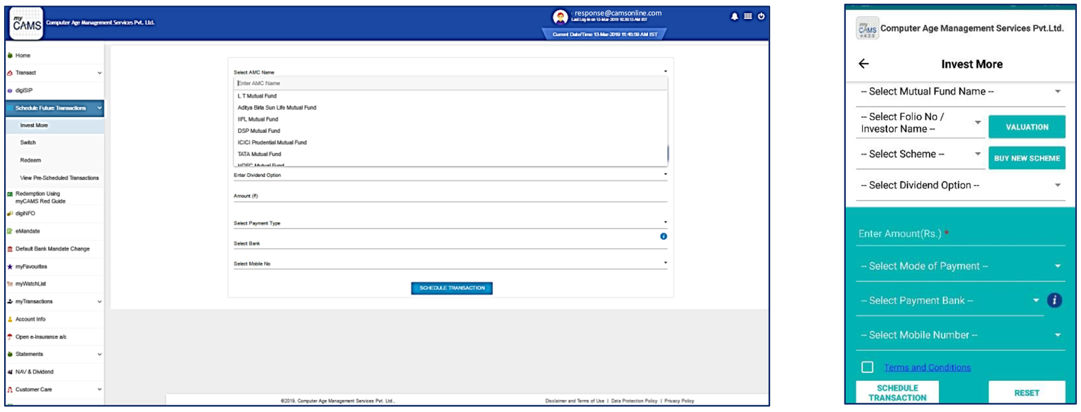This screenshot has height=412, width=1081.
Task: Tick the Terms and Conditions checkbox
Action: click(x=868, y=367)
